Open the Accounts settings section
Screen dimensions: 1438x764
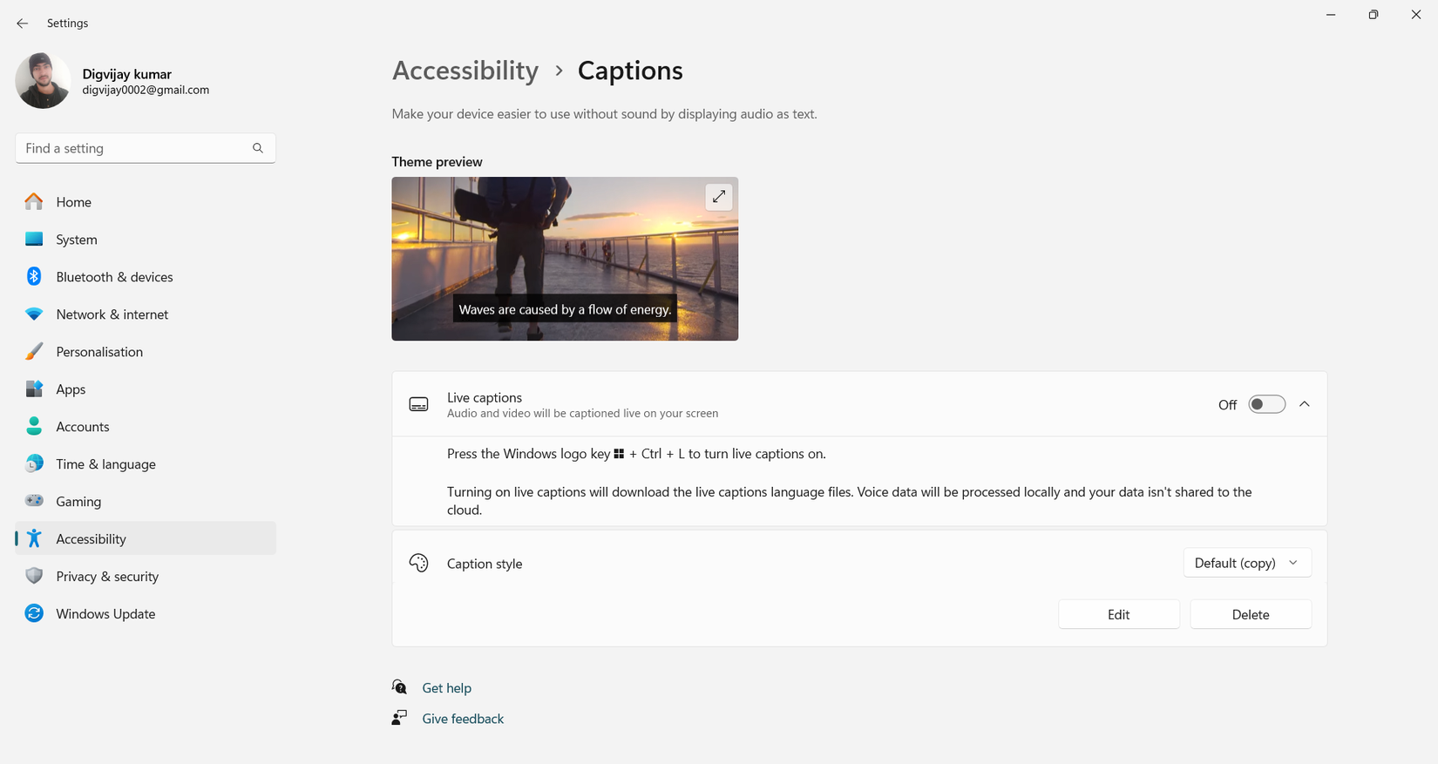coord(83,427)
